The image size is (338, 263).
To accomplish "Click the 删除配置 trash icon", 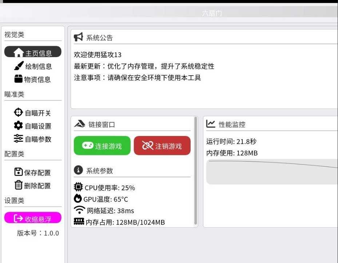I will click(19, 185).
